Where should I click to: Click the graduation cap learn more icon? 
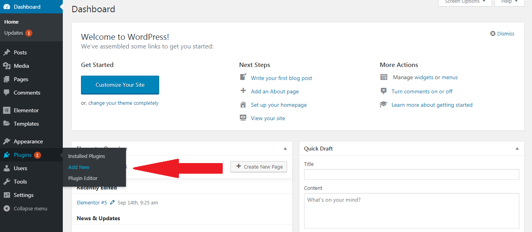(383, 104)
